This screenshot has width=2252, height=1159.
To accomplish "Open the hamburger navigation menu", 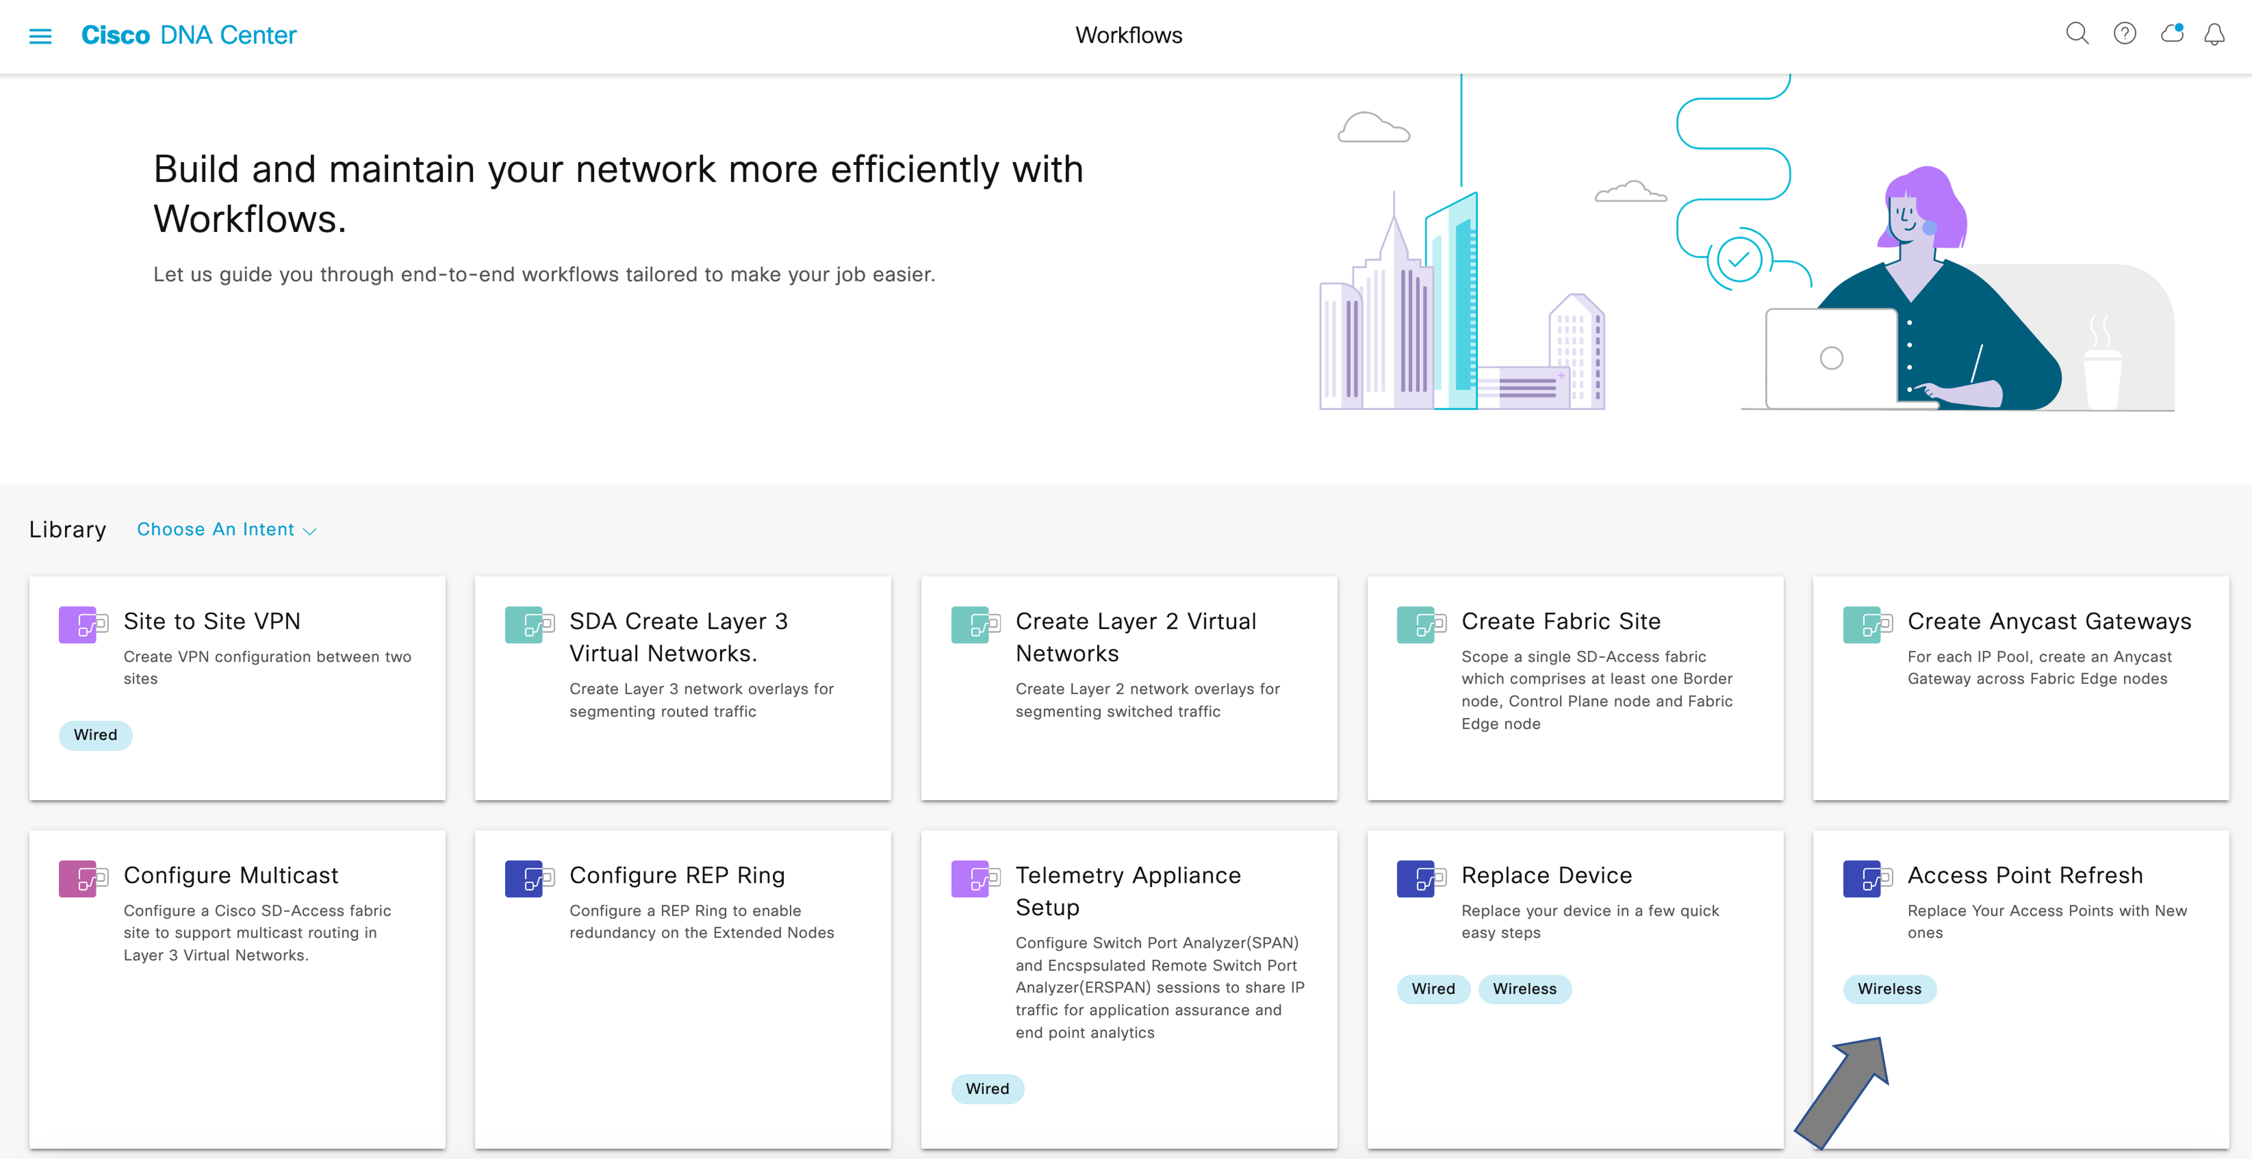I will pyautogui.click(x=40, y=36).
